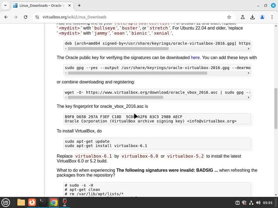Open Chrome three-dot menu
The height and width of the screenshot is (208, 278).
click(272, 17)
